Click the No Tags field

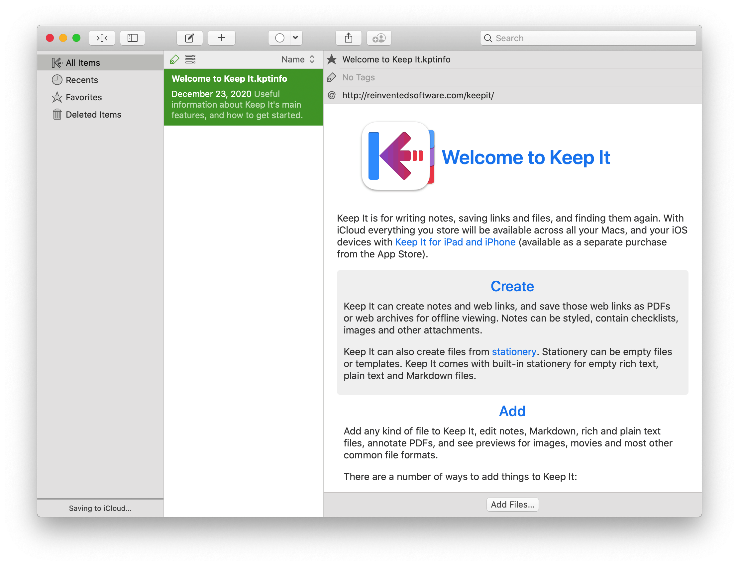coord(358,77)
